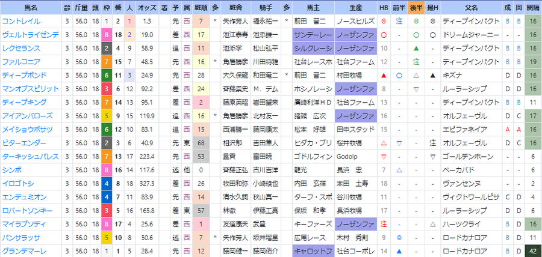Image resolution: width=542 pixels, height=257 pixels.
Task: Click the red double-circle HB mark for コントレイル
Action: (384, 22)
